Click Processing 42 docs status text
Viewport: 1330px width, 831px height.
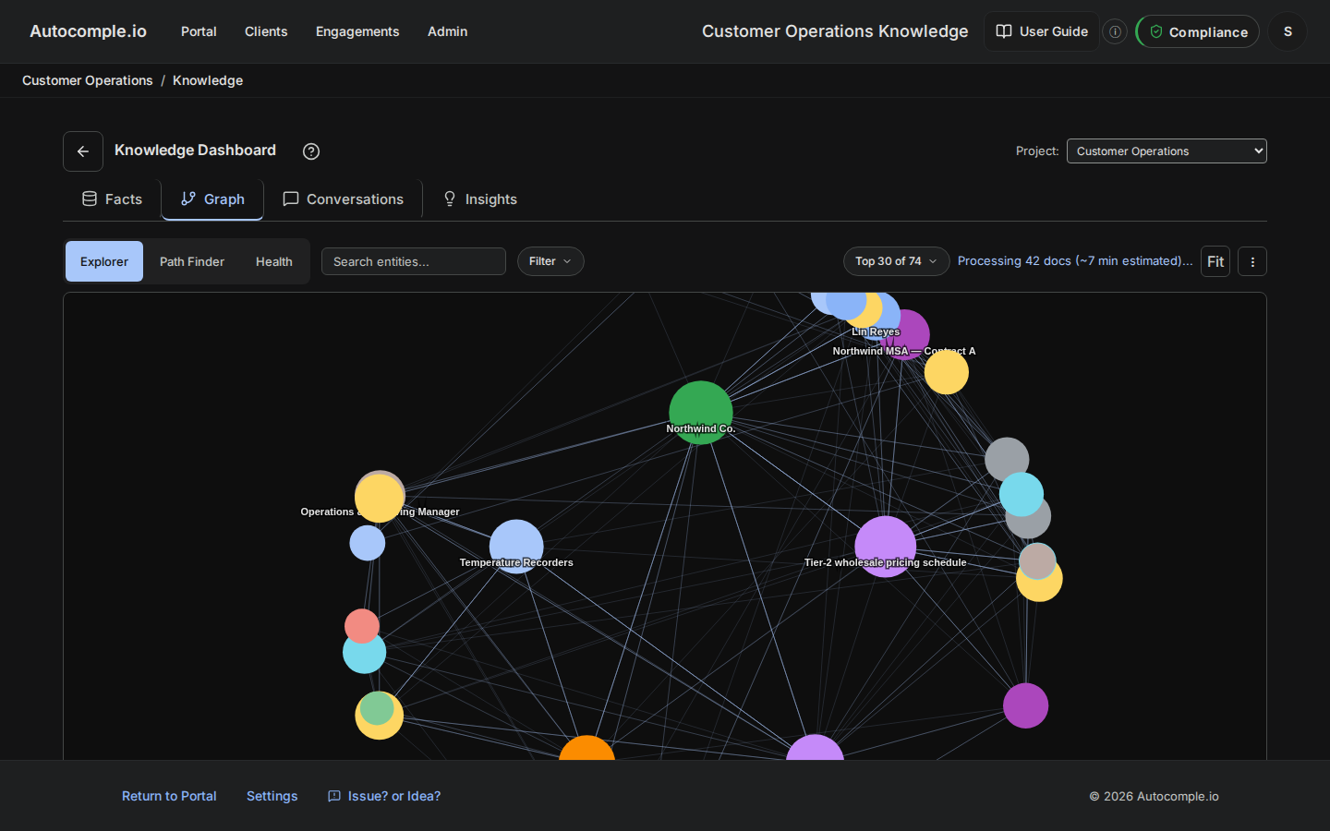coord(1075,261)
